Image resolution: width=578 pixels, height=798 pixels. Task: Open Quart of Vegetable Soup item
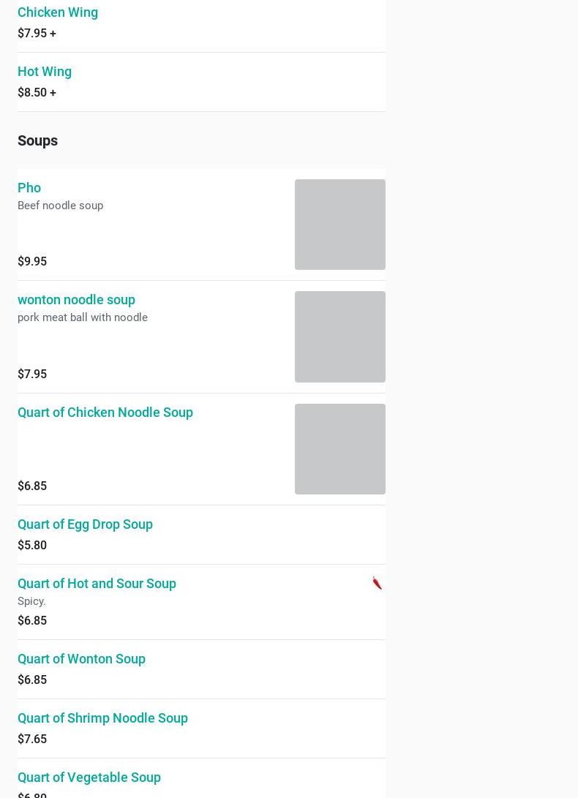pos(89,778)
